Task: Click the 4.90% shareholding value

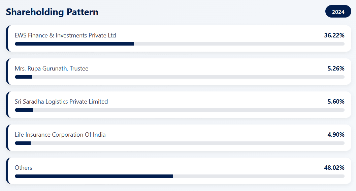Action: pyautogui.click(x=336, y=135)
